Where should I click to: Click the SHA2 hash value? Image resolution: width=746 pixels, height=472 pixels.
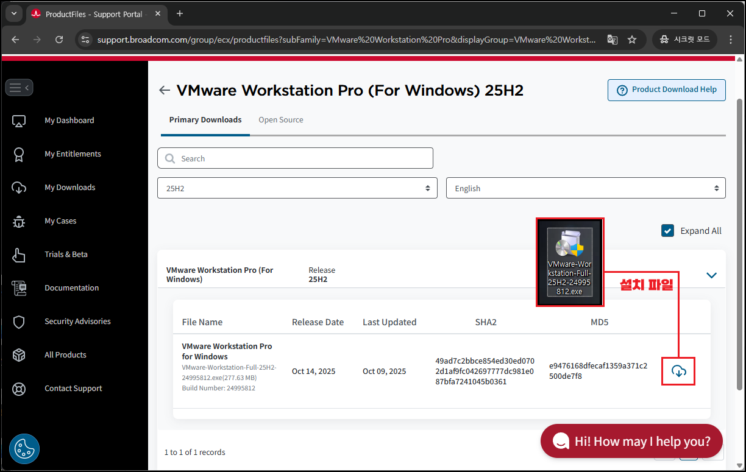(485, 372)
